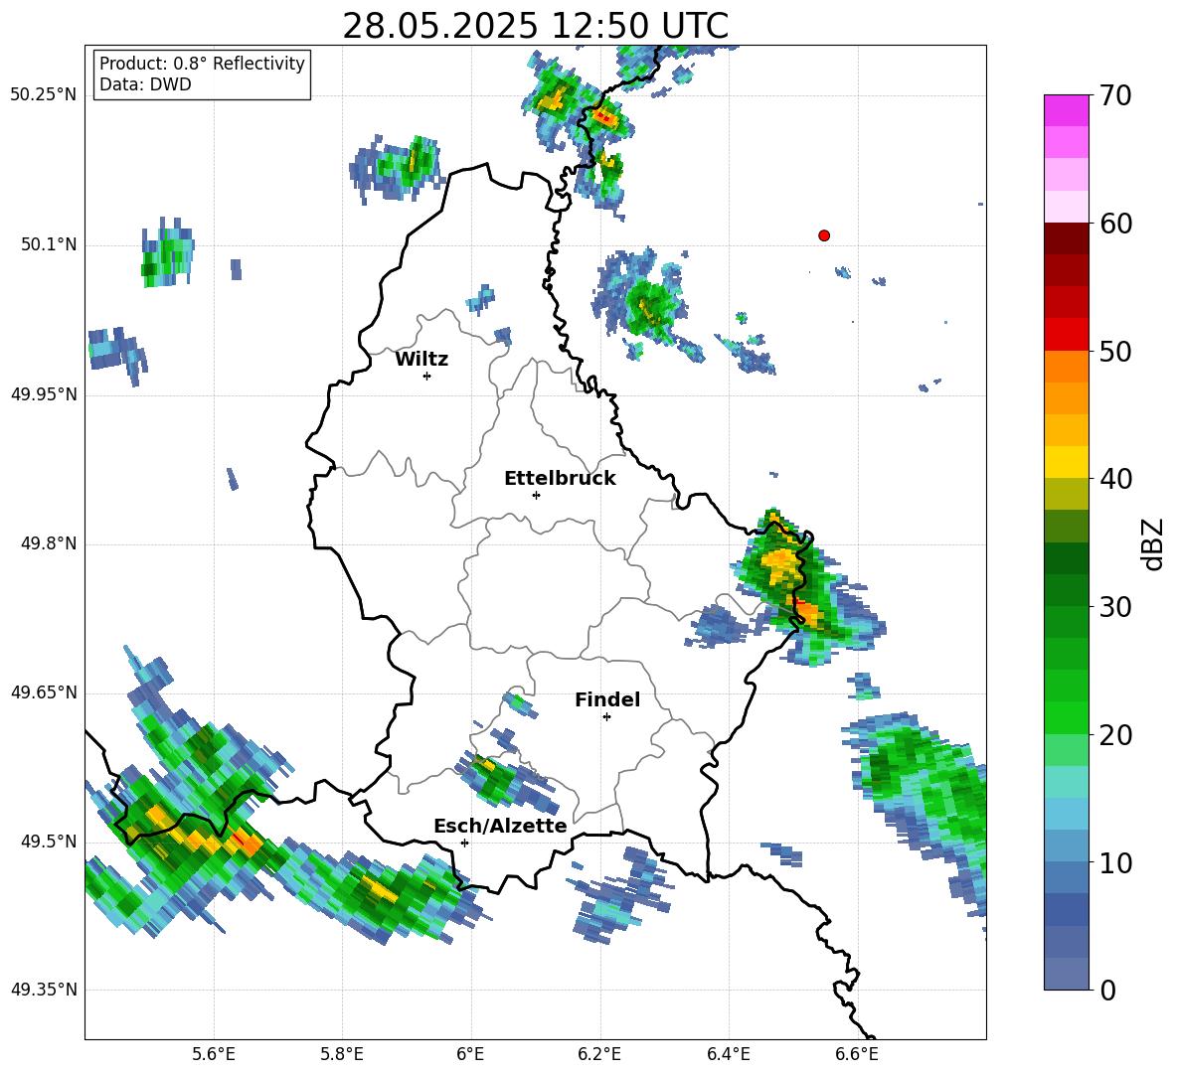Screen dimensions: 1177x1074
Task: Click the 70 tick label on colorbar
Action: (x=1115, y=96)
